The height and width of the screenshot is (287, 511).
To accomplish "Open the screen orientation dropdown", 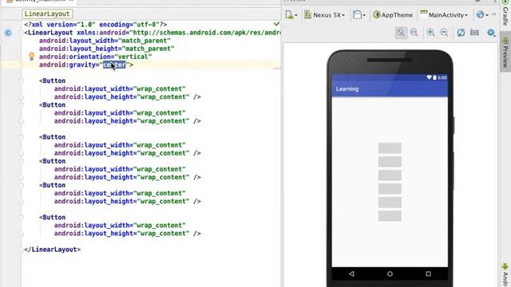I will point(359,15).
